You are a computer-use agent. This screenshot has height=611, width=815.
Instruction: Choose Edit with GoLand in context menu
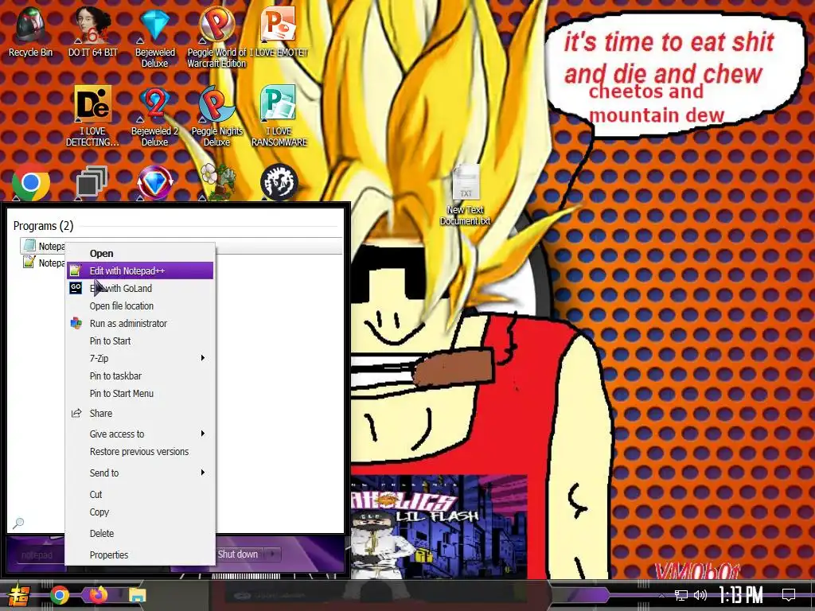[x=140, y=288]
